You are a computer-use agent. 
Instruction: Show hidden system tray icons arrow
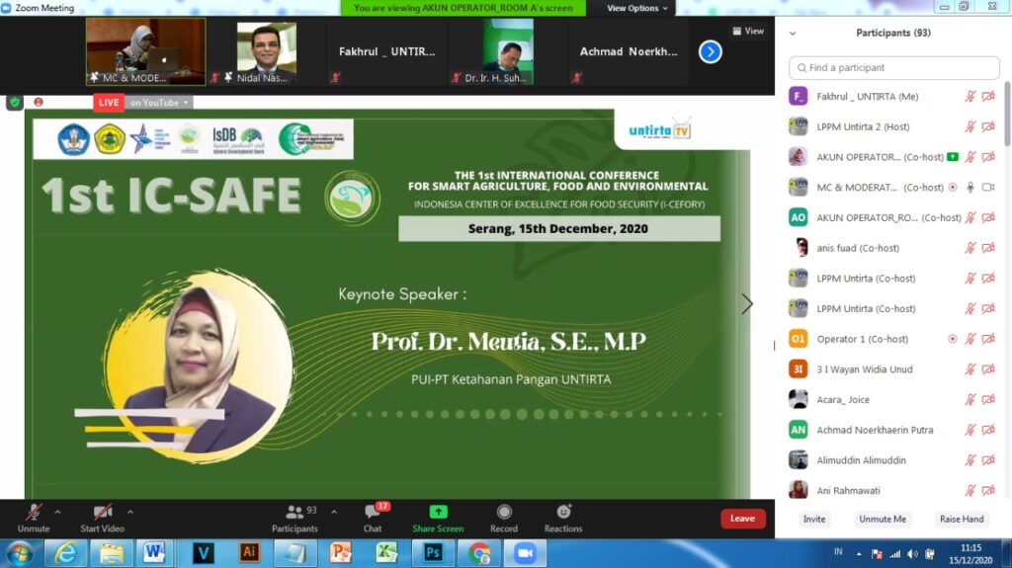tap(859, 554)
